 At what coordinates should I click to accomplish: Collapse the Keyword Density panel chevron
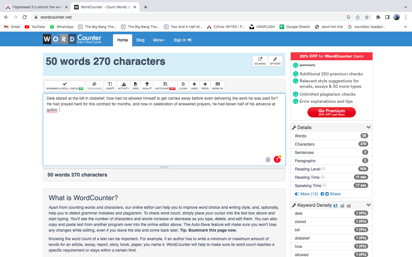click(369, 205)
